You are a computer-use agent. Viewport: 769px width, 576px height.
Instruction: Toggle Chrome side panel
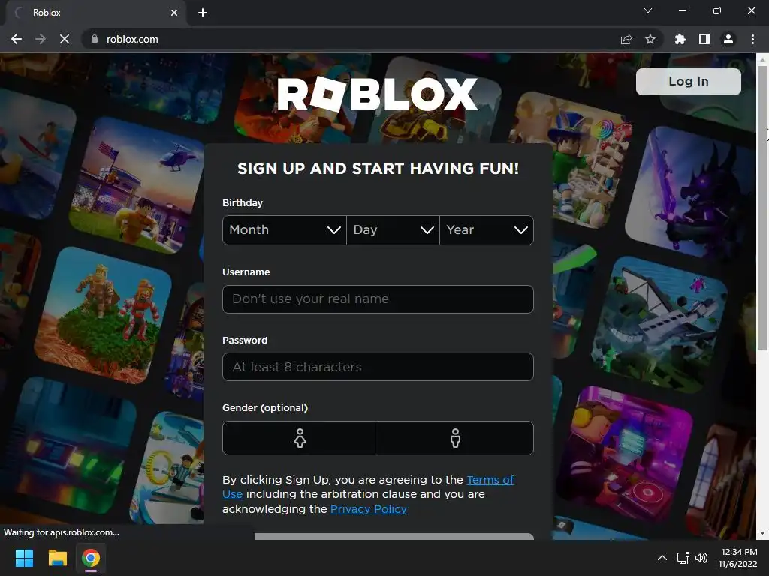[x=704, y=39]
